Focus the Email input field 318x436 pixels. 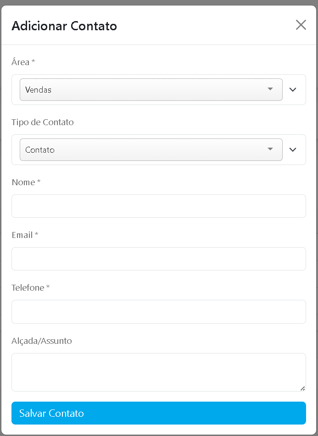158,259
